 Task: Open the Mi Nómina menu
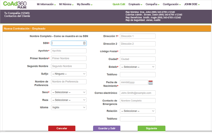66,4
